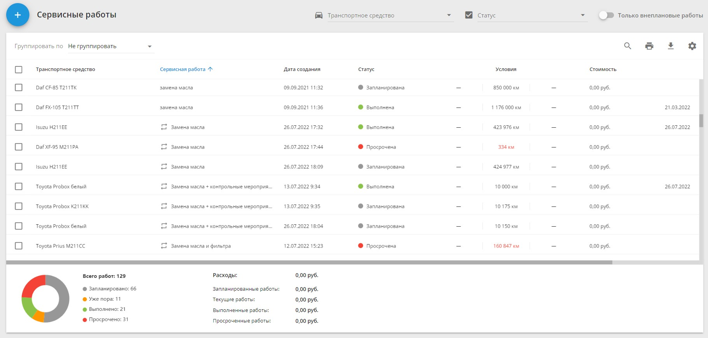Click the 424 977 км condition cell
Image resolution: width=708 pixels, height=338 pixels.
pyautogui.click(x=506, y=166)
